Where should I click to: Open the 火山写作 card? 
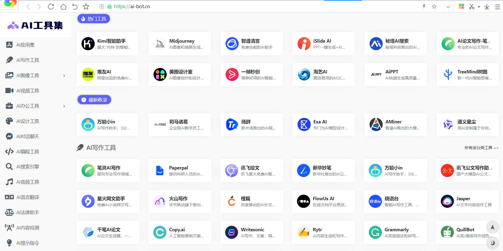180,201
